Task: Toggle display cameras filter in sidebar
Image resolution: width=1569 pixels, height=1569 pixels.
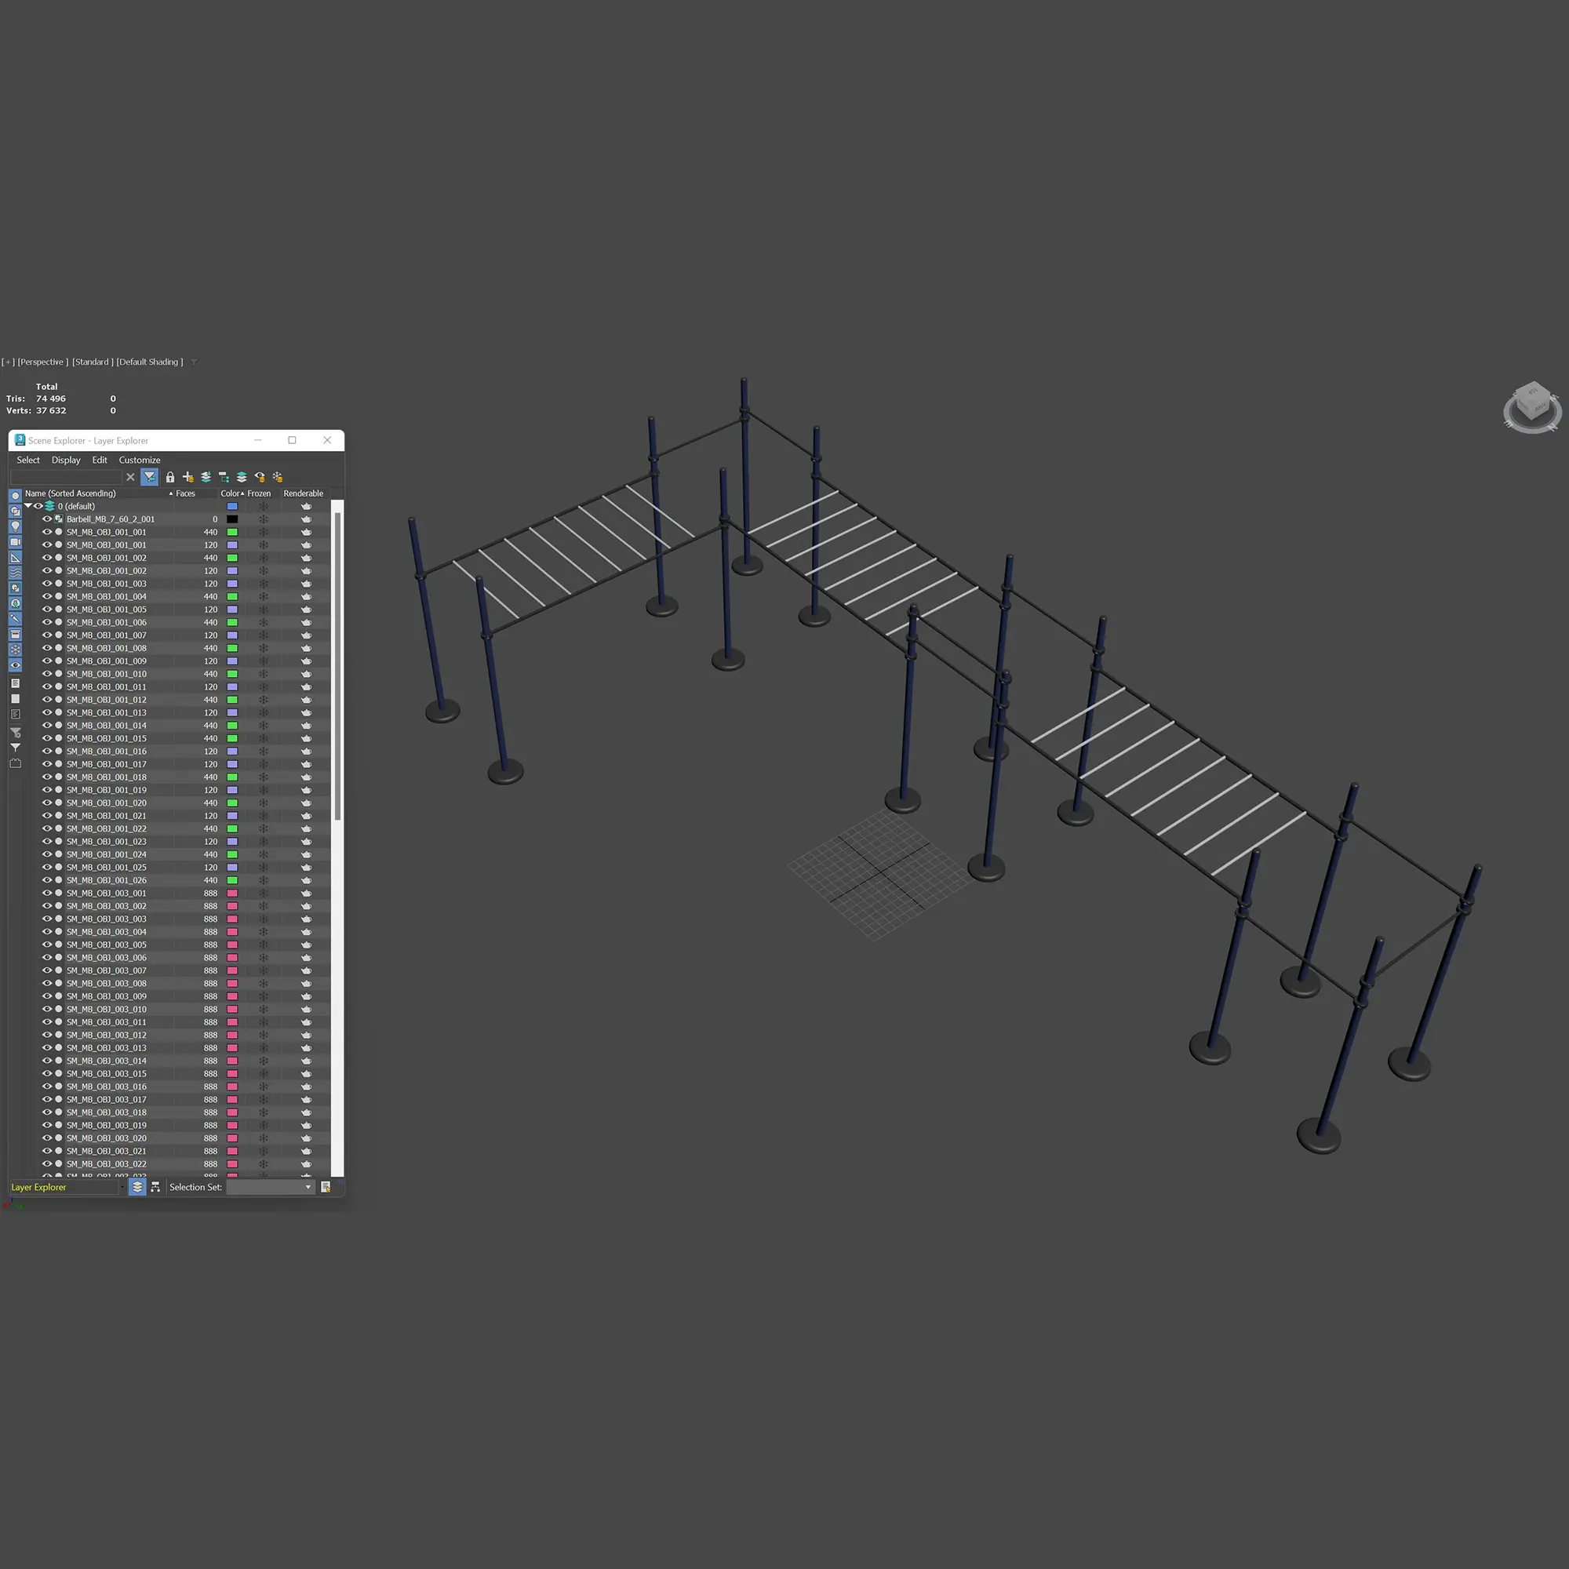Action: pos(15,541)
